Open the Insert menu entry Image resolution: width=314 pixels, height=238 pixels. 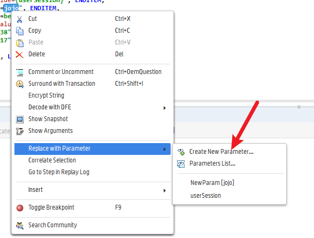point(93,190)
